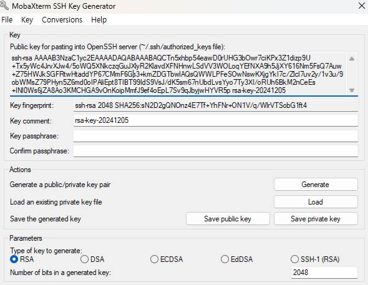The height and width of the screenshot is (285, 368).
Task: Click the public key scroll down arrow
Action: tap(352, 90)
